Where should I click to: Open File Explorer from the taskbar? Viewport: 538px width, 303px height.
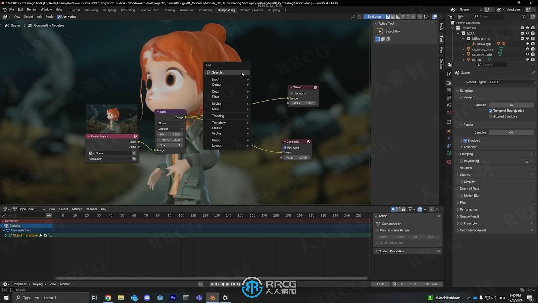pos(121,298)
